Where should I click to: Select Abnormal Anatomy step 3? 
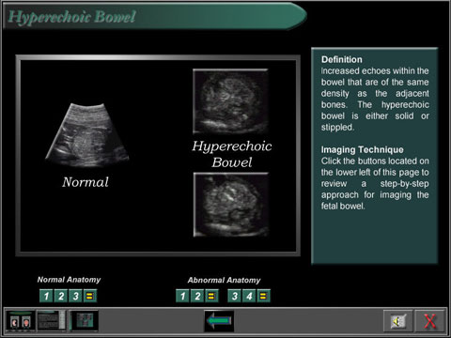click(x=235, y=296)
